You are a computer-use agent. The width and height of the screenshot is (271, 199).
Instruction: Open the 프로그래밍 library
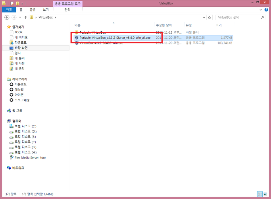tap(22, 100)
